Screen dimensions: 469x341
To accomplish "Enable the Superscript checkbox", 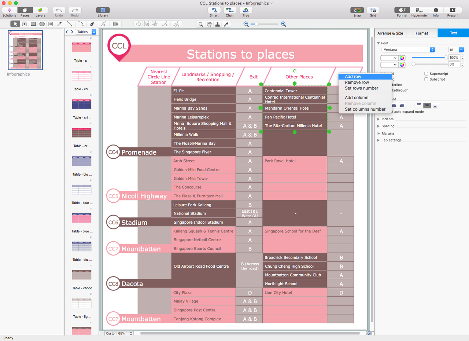I will click(x=426, y=74).
